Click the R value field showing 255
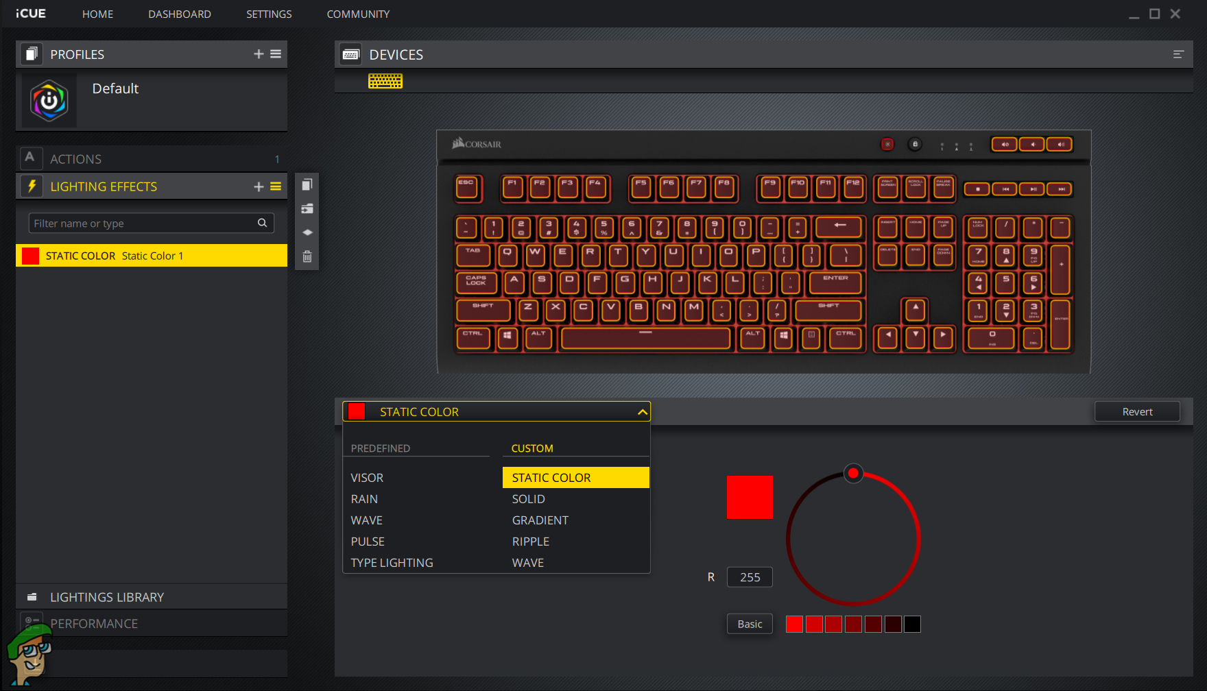The height and width of the screenshot is (691, 1207). point(750,577)
